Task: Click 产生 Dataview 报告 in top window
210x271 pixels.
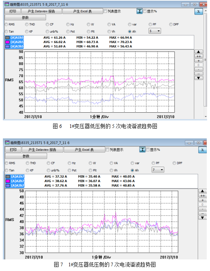Action: point(41,11)
